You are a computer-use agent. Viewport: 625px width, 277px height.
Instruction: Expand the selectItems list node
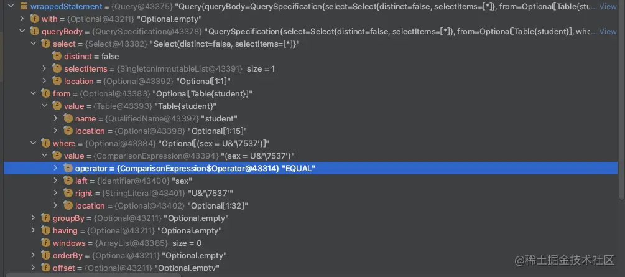click(45, 68)
